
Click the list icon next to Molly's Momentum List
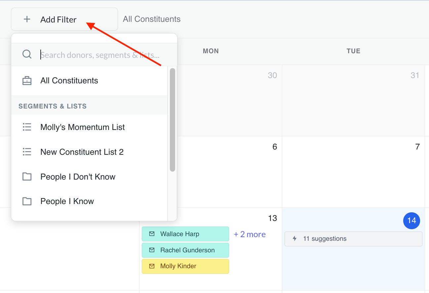[x=27, y=127]
